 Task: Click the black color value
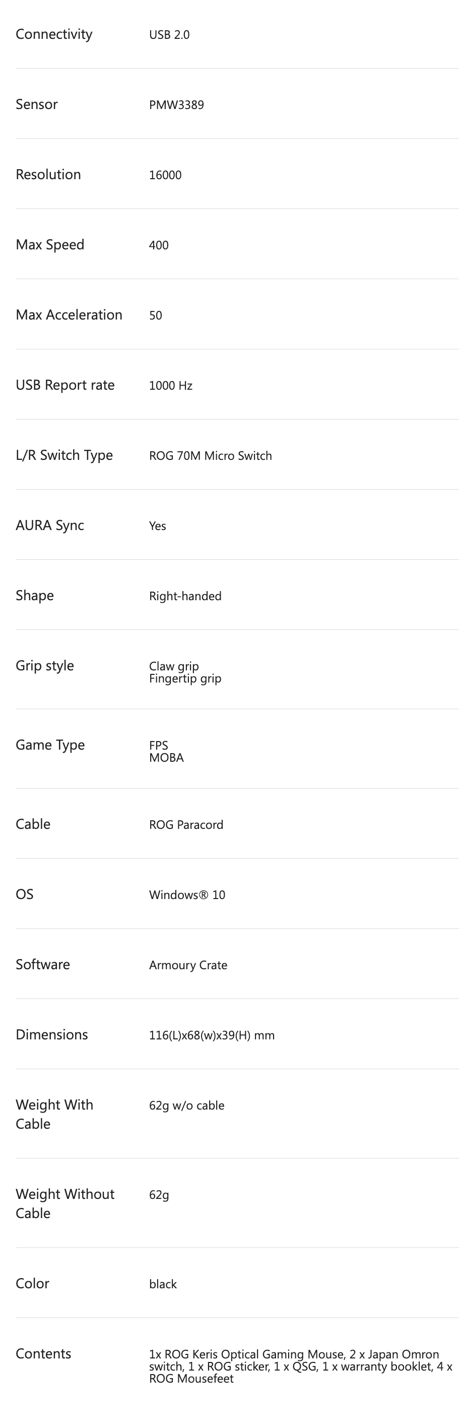tap(163, 1284)
